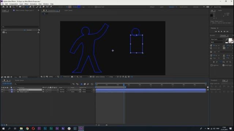Image resolution: width=234 pixels, height=131 pixels.
Task: Click the new folder icon in Project panel
Action: (5, 77)
